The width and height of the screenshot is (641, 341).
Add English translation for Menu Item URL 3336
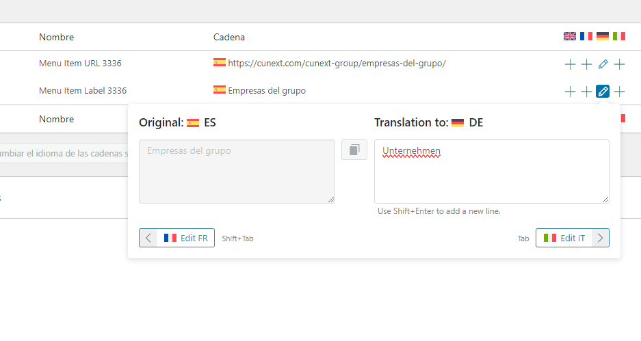click(x=570, y=64)
